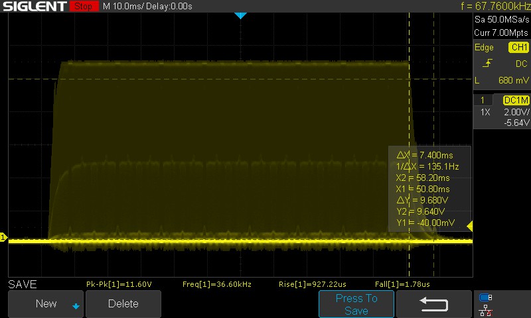Click the blue trigger position marker at top
531x318 pixels.
(240, 15)
